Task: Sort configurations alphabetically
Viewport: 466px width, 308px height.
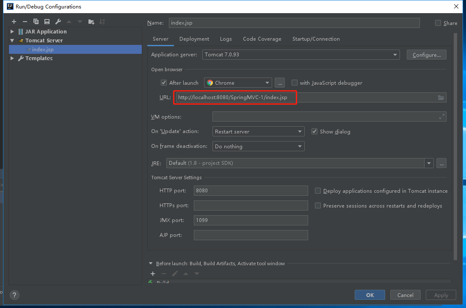Action: click(x=102, y=22)
